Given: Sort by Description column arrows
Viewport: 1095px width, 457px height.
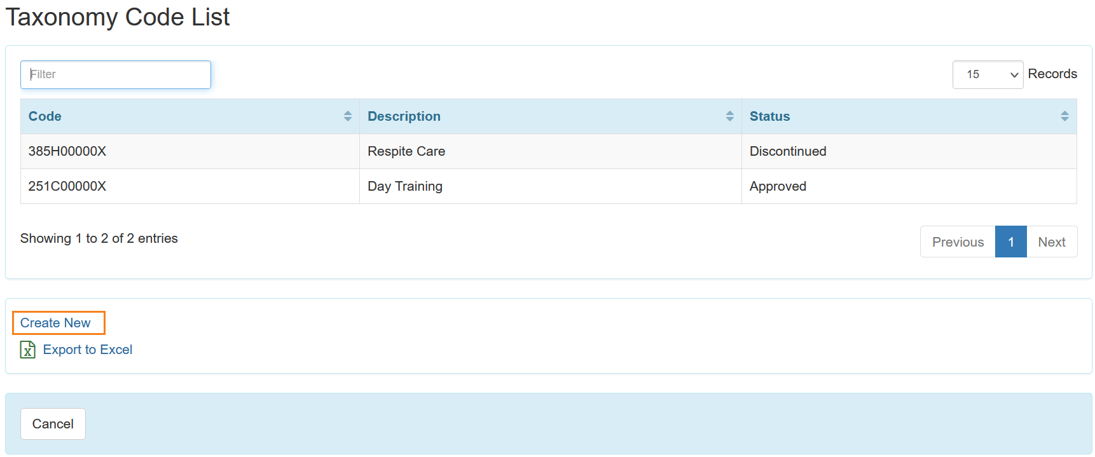Looking at the screenshot, I should tap(729, 116).
